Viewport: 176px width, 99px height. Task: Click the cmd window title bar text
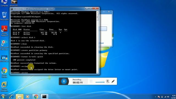(34, 9)
